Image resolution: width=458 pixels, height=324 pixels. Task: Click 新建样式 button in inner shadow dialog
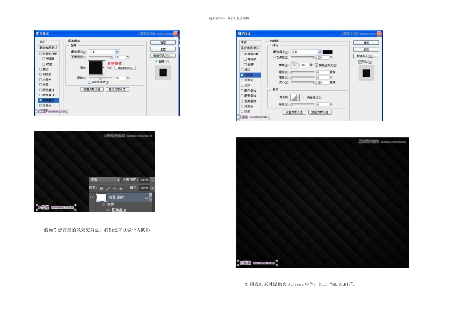366,56
